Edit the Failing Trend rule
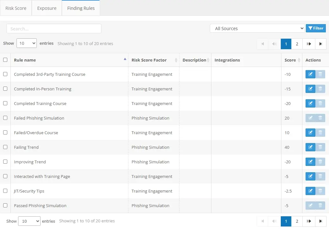329x229 pixels. (310, 147)
